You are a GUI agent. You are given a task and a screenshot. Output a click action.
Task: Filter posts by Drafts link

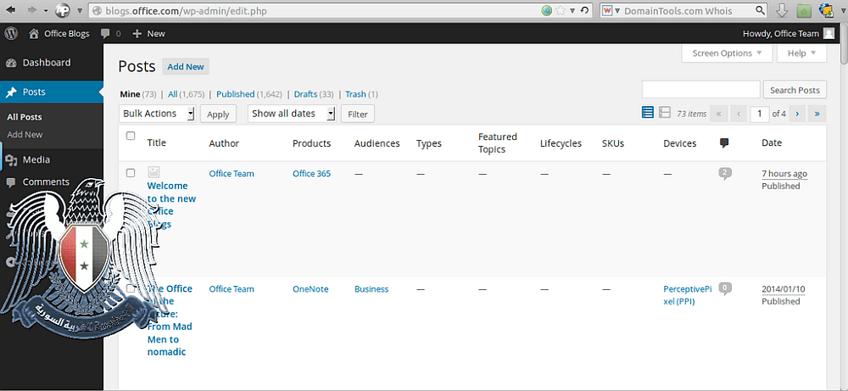point(305,94)
